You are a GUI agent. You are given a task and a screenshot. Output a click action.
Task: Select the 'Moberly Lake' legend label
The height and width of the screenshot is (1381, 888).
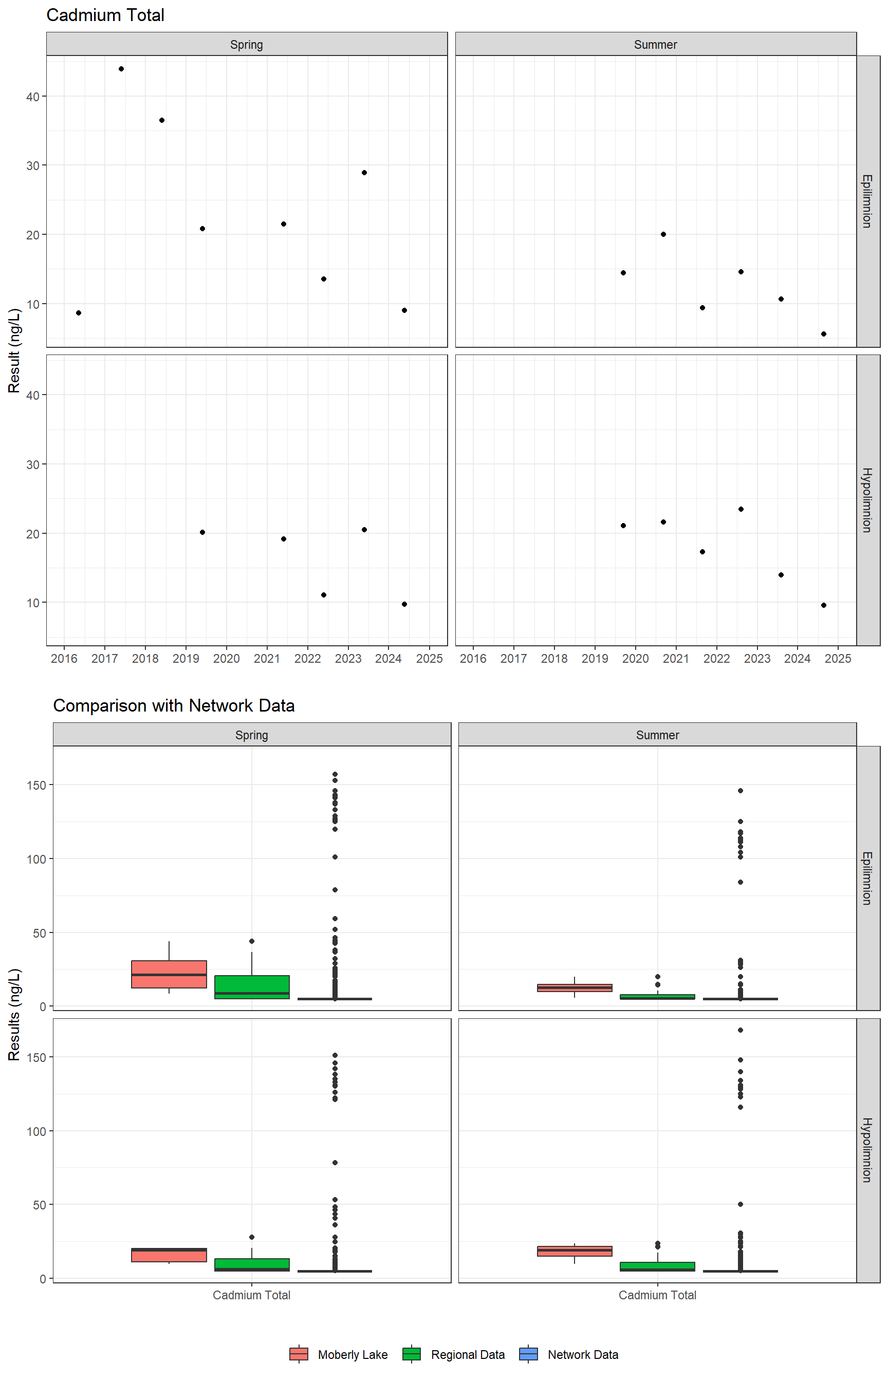point(353,1354)
